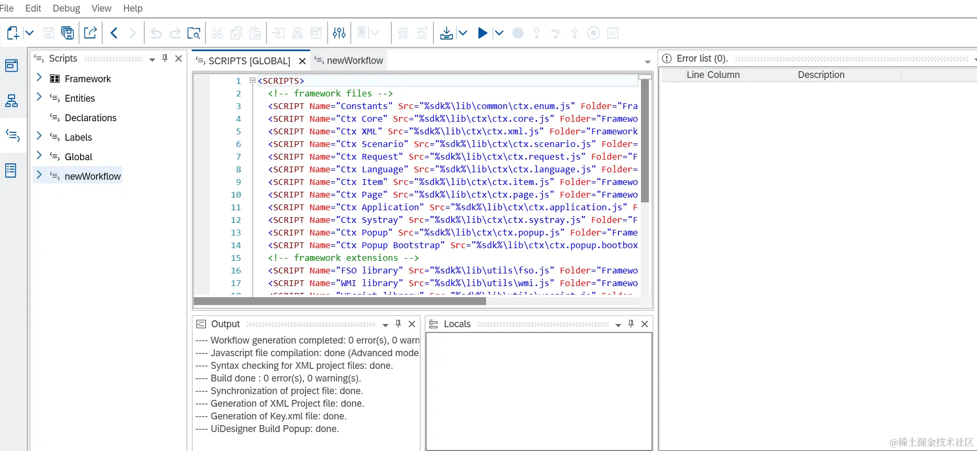Click the Save icon in toolbar

coord(48,33)
